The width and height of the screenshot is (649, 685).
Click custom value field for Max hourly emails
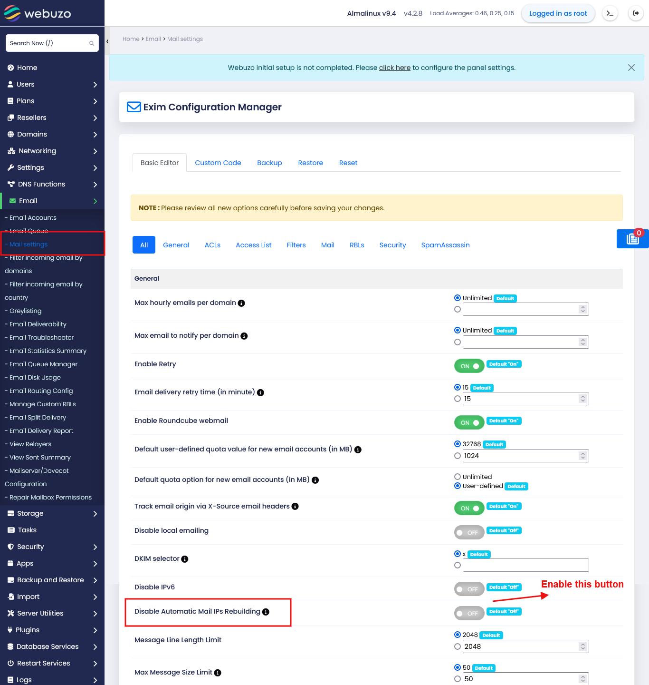[526, 309]
